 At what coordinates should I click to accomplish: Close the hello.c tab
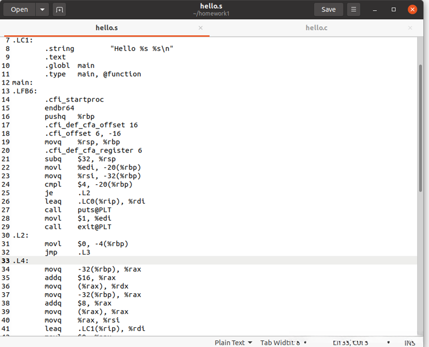pyautogui.click(x=410, y=28)
